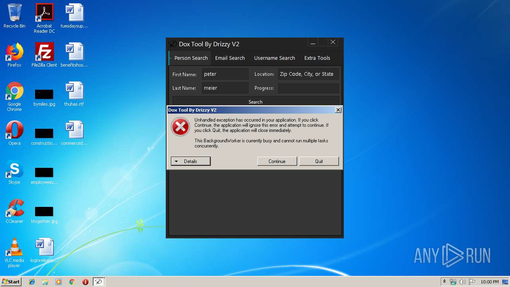The width and height of the screenshot is (510, 287).
Task: Open Opera from the taskbar
Action: coord(85,282)
